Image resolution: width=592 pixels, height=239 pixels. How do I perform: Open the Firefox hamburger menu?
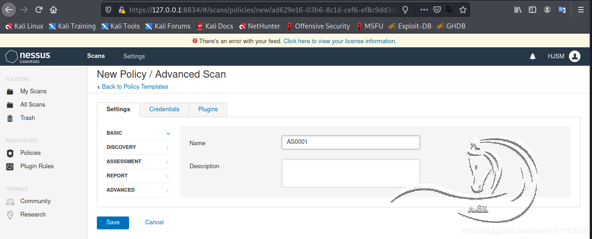point(581,10)
